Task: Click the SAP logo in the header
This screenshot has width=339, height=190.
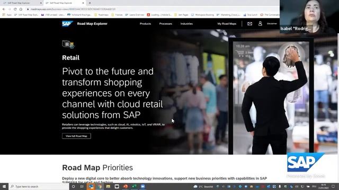Action: pos(67,24)
